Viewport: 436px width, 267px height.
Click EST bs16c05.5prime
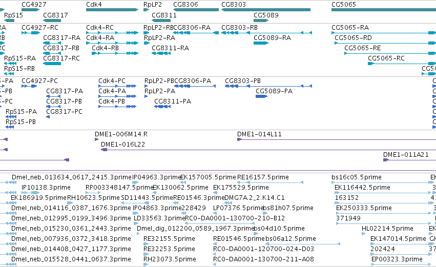[x=357, y=177]
